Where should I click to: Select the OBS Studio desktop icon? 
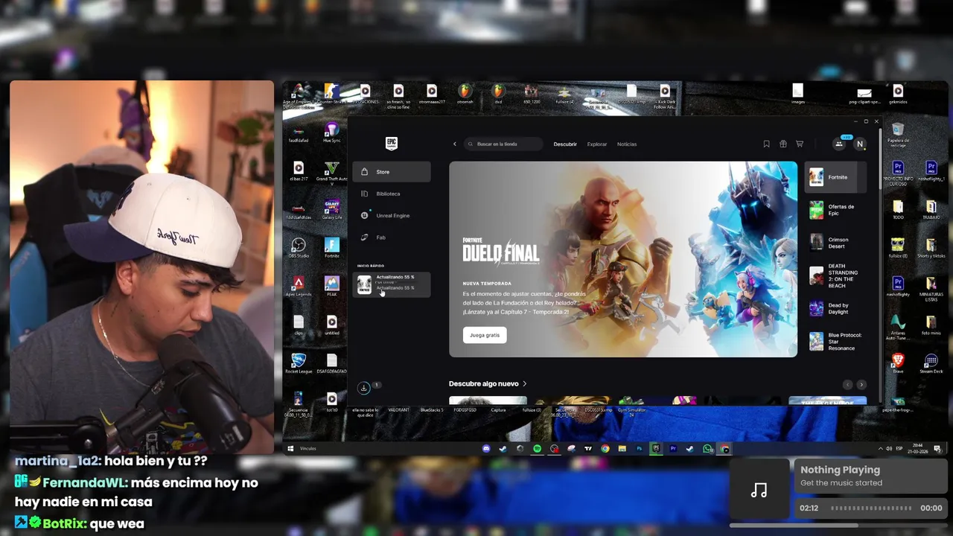tap(299, 248)
